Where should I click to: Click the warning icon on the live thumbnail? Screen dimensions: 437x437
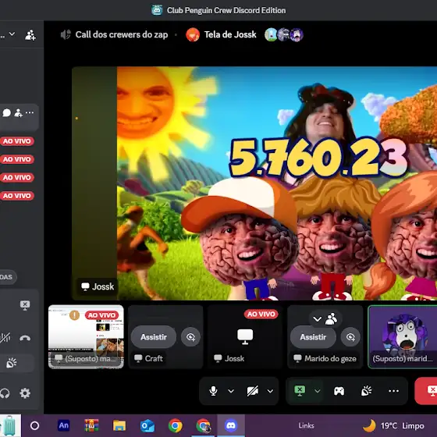(x=74, y=315)
